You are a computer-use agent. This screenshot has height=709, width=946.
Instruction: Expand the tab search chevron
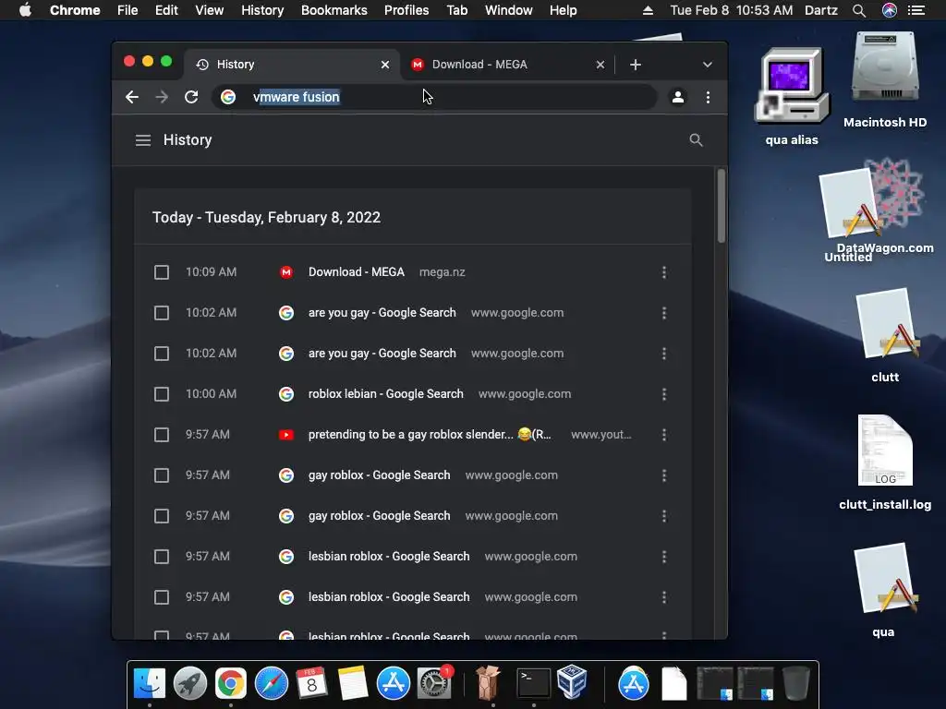(x=707, y=65)
